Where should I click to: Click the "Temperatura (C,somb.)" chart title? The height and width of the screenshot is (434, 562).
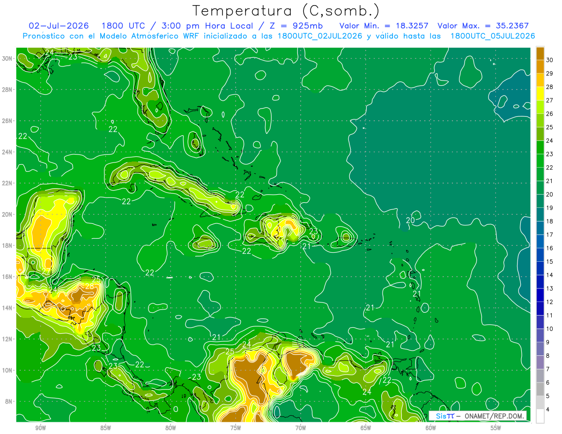[x=286, y=11]
